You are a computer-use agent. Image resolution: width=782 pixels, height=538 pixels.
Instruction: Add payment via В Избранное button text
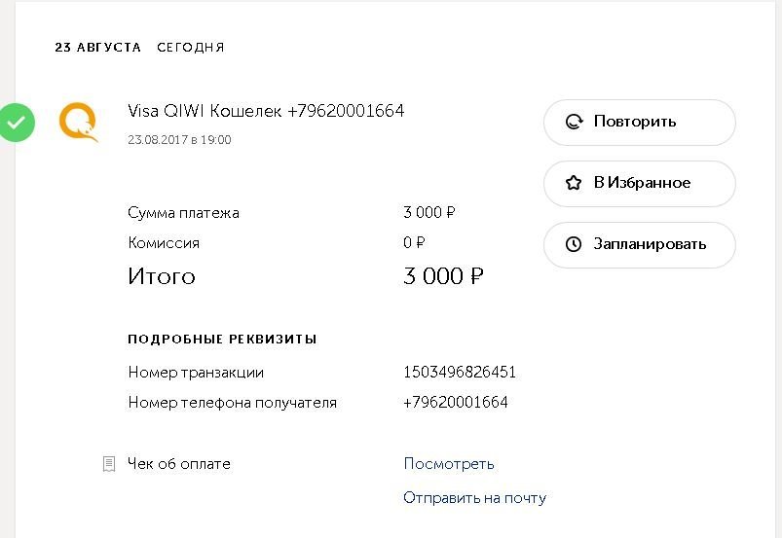(x=642, y=183)
